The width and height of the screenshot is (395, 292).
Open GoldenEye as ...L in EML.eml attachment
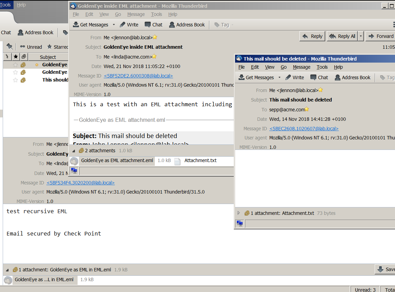[40, 280]
